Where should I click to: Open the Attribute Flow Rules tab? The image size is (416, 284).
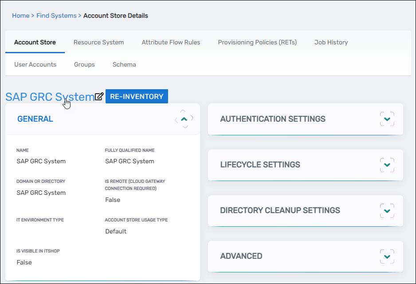[x=171, y=43]
